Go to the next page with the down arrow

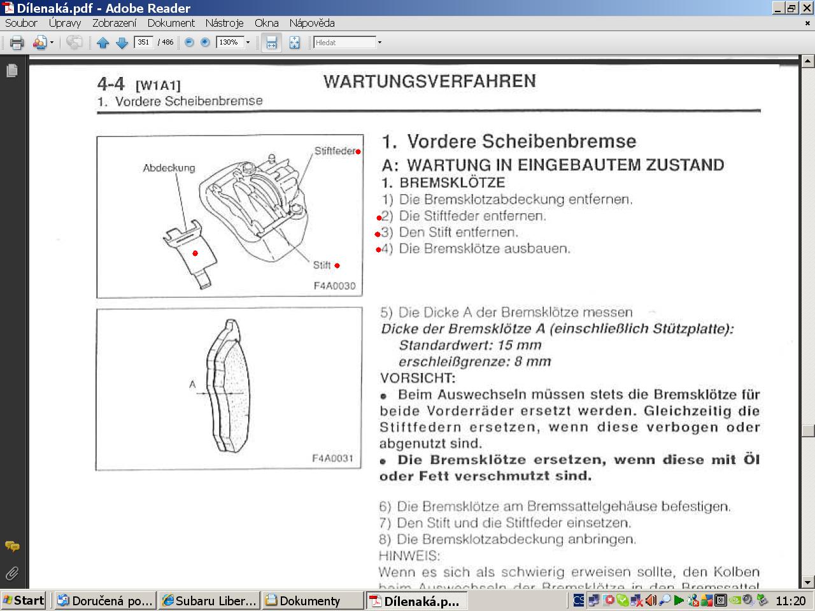pos(122,43)
